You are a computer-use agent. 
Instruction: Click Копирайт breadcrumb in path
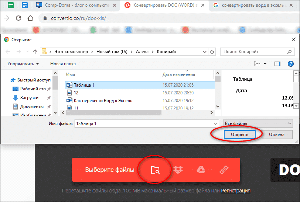[167, 52]
